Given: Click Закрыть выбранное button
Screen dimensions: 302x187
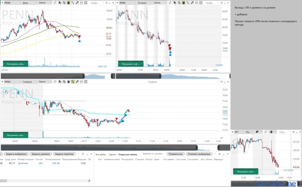Looking at the screenshot, I should [16, 154].
